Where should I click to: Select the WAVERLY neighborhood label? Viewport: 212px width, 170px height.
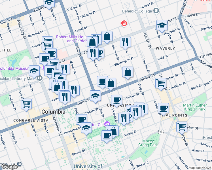[x=165, y=48]
